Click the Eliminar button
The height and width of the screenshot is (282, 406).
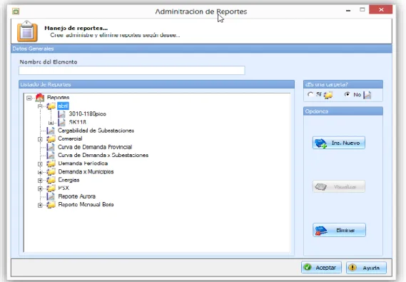[x=339, y=230]
